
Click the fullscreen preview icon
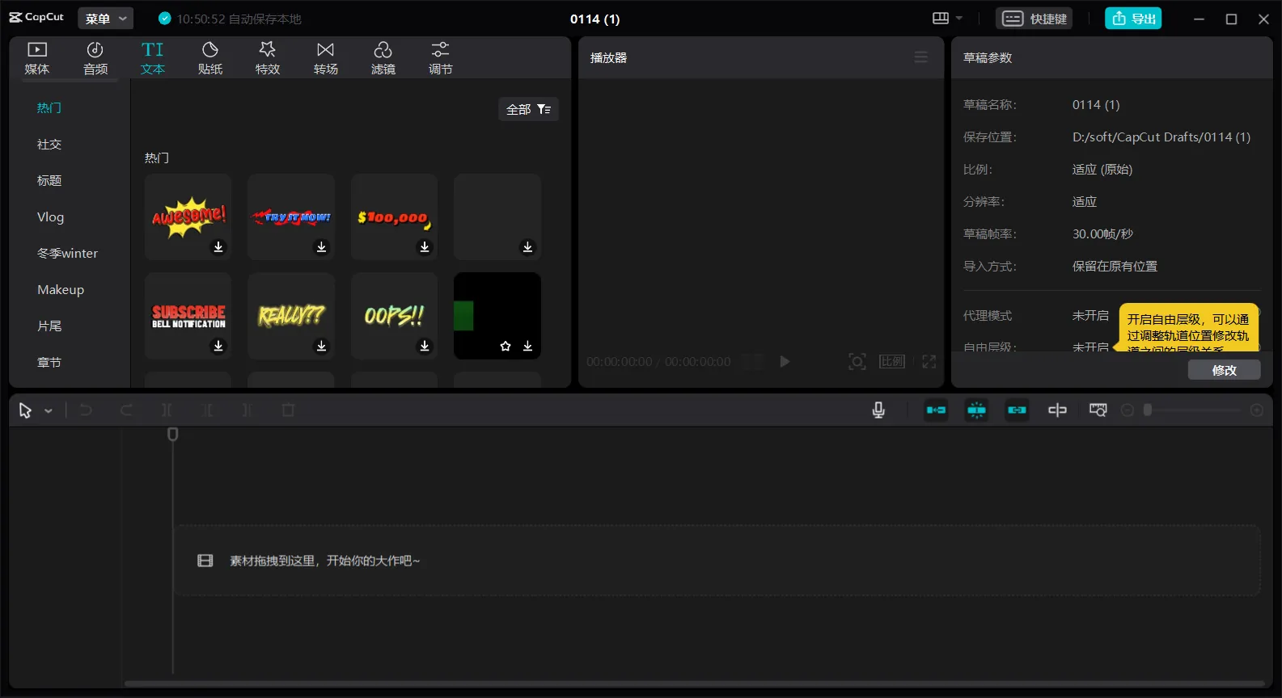pyautogui.click(x=929, y=362)
